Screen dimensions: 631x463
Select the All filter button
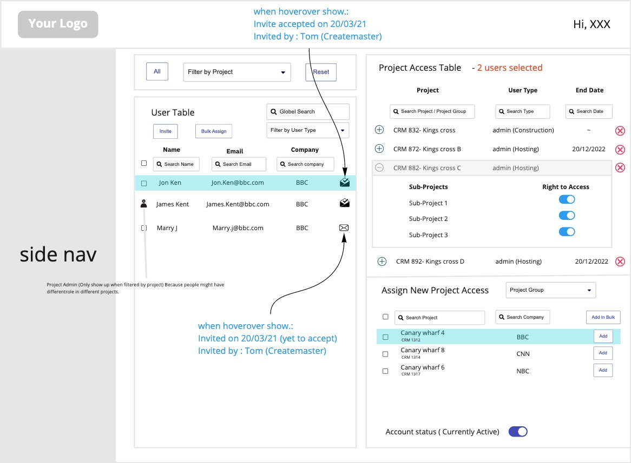click(x=157, y=72)
